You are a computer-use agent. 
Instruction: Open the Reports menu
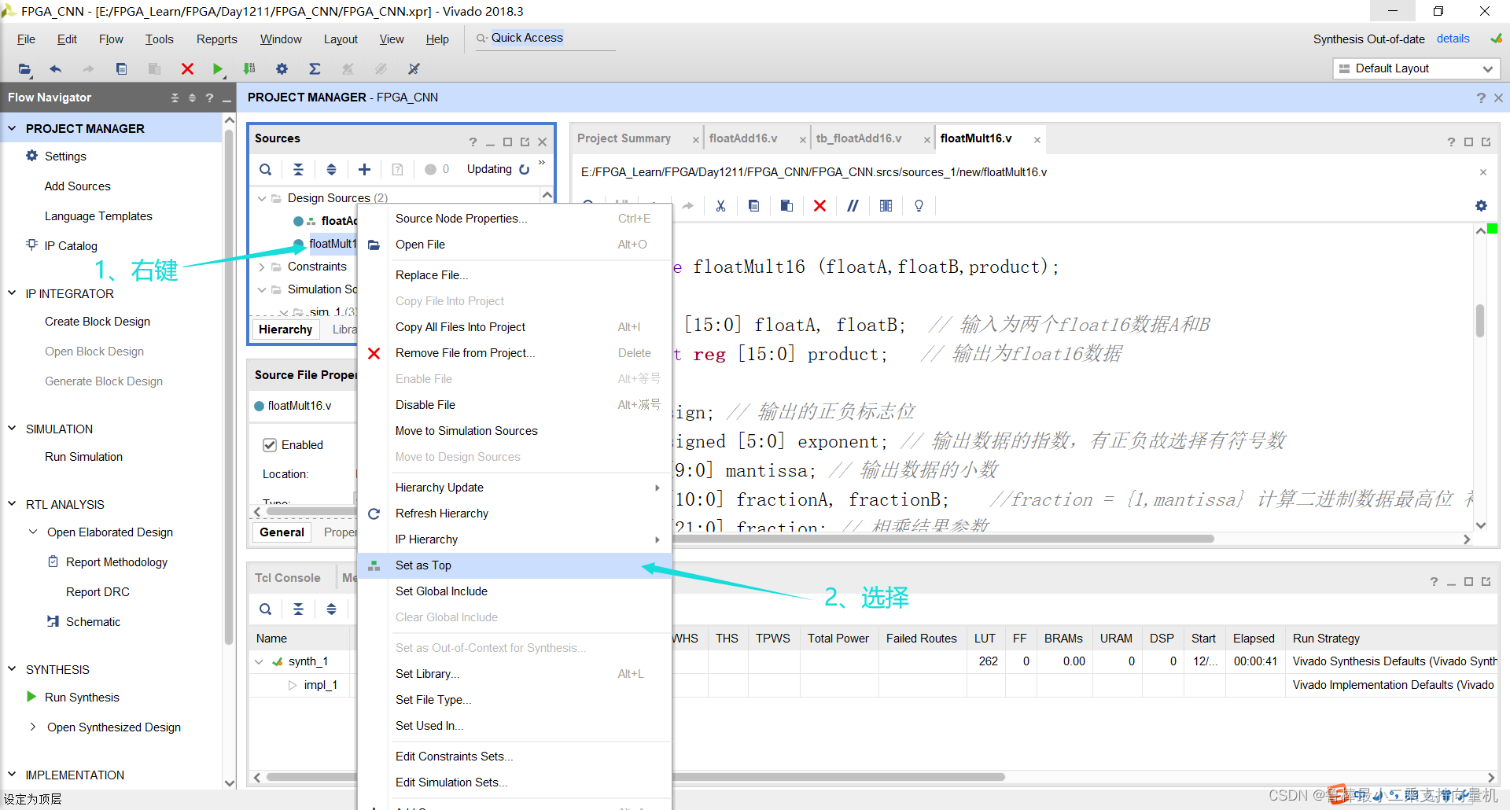pos(216,39)
